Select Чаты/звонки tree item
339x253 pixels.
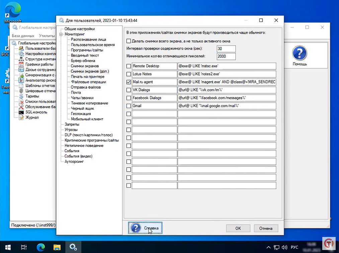[82, 98]
